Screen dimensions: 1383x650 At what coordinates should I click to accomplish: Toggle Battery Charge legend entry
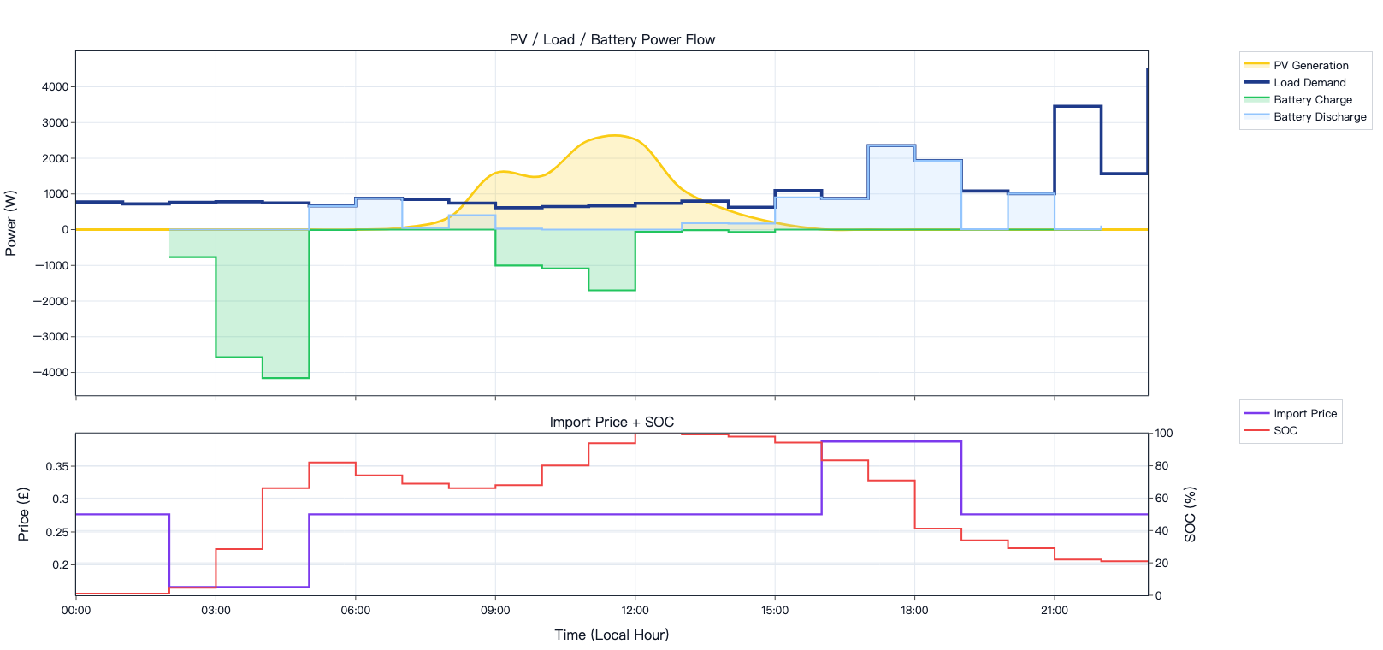(x=1305, y=99)
